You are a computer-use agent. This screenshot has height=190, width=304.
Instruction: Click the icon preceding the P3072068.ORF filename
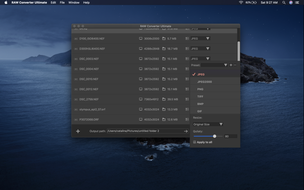(x=76, y=120)
